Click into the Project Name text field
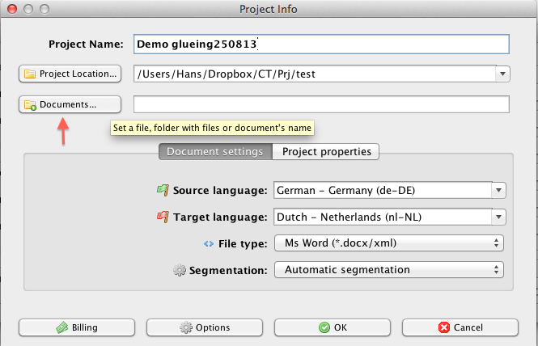This screenshot has width=538, height=346. [x=321, y=44]
